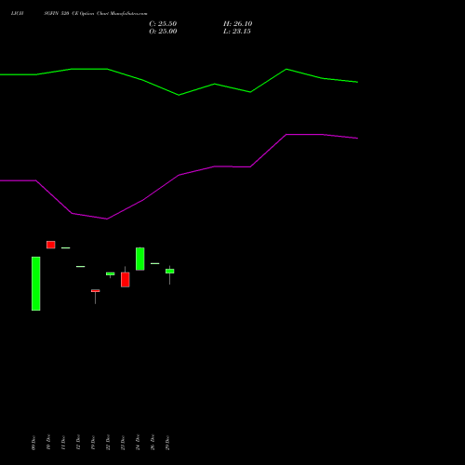Select the green candle for 24 Dec
Image resolution: width=465 pixels, height=465 pixels.
tap(140, 259)
